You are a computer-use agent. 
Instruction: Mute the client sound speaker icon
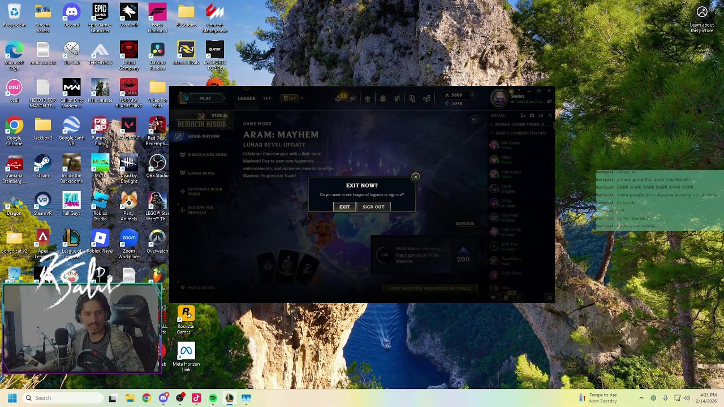474,119
